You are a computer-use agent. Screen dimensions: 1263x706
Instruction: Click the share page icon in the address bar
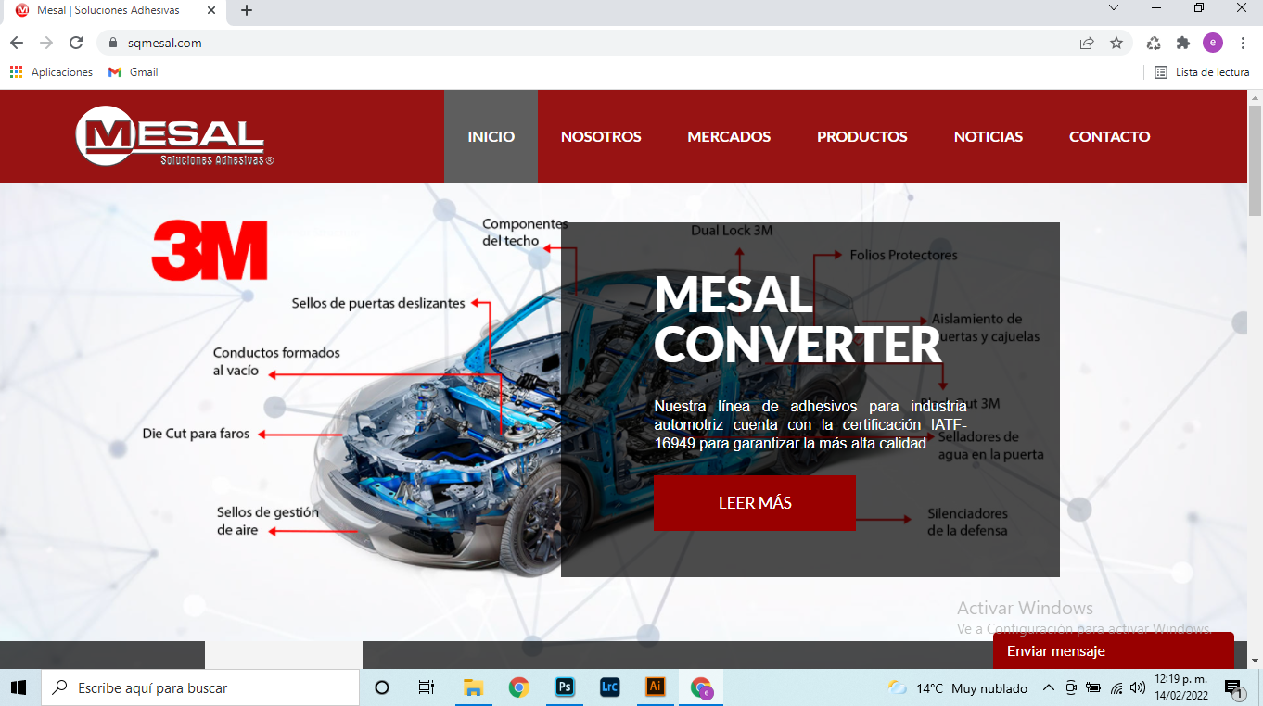pos(1086,43)
